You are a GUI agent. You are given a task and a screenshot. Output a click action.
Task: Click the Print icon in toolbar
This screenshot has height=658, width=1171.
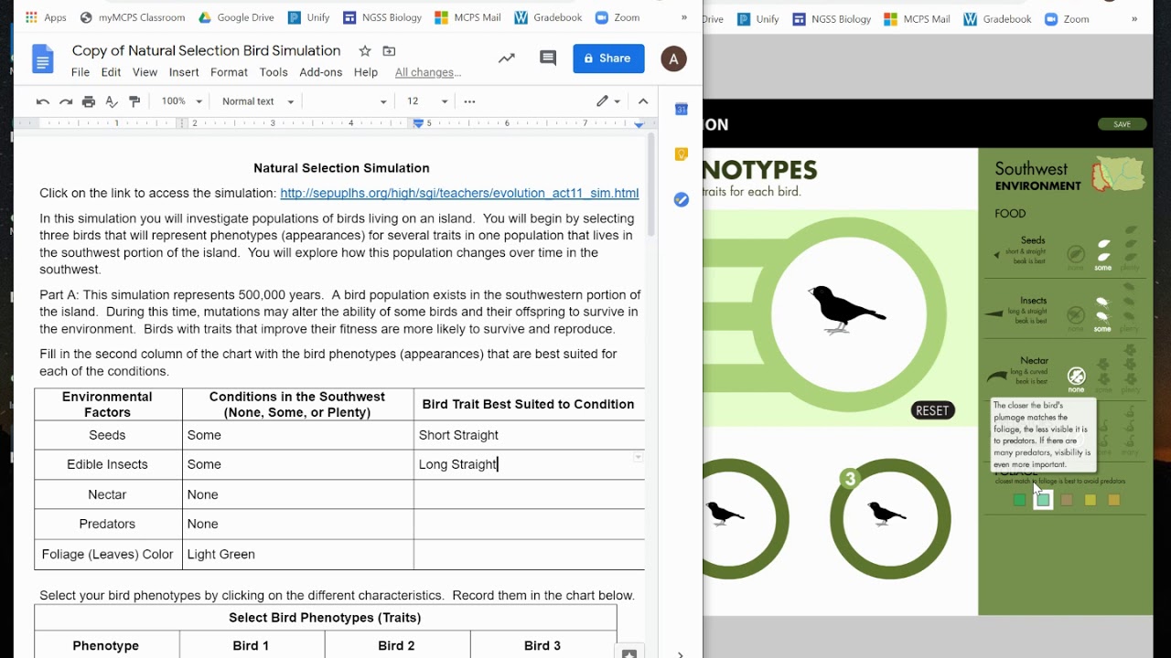point(89,101)
